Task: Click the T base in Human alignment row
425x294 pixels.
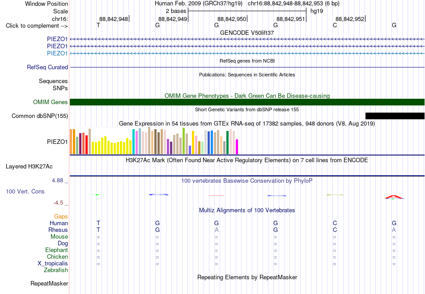Action: (98, 223)
